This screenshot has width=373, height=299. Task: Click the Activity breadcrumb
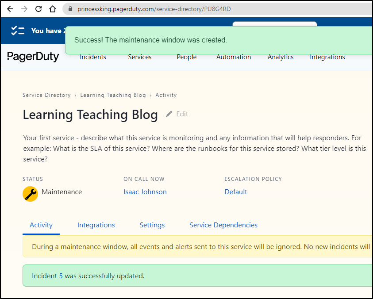tap(166, 95)
